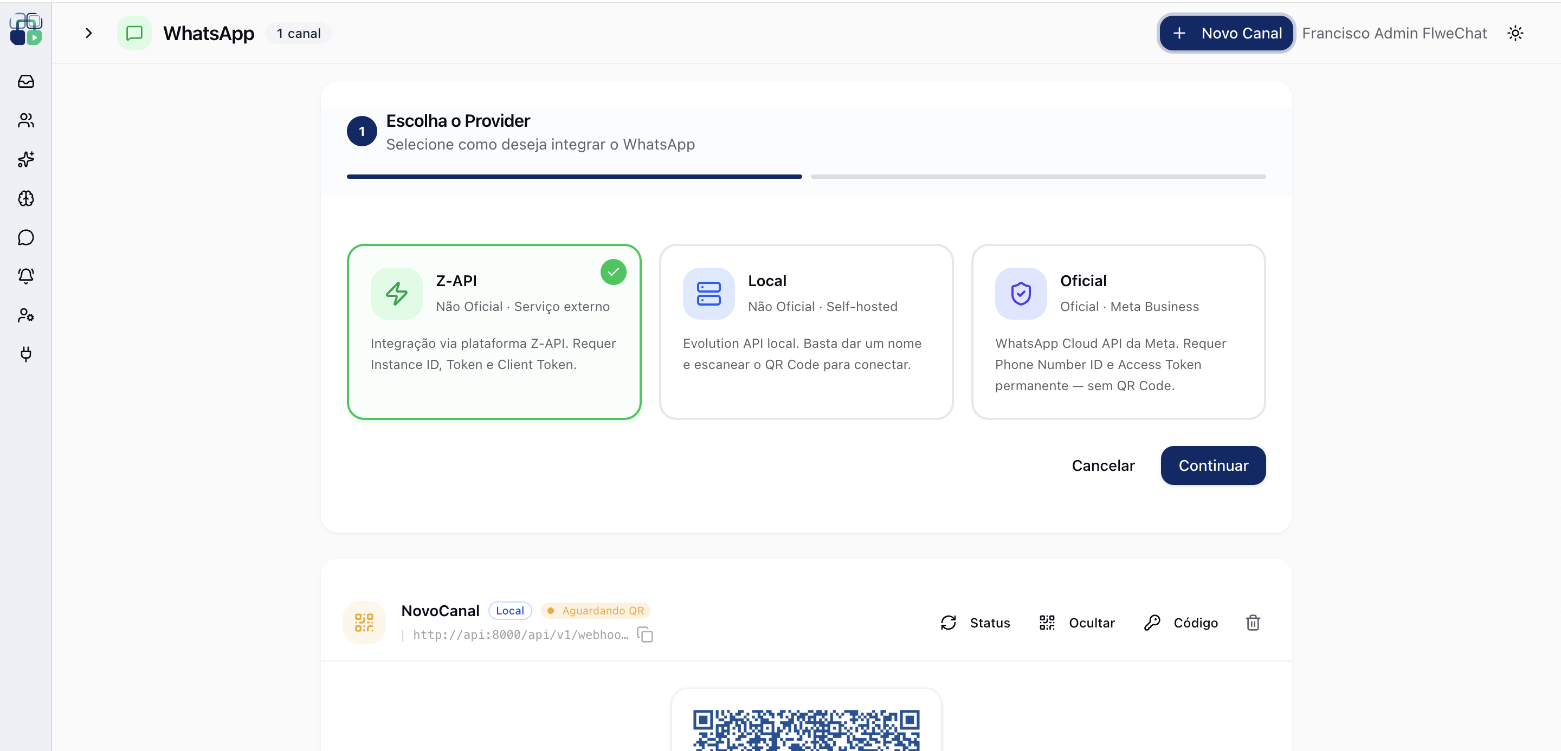
Task: Delete NovoCanal with the trash icon
Action: 1253,623
